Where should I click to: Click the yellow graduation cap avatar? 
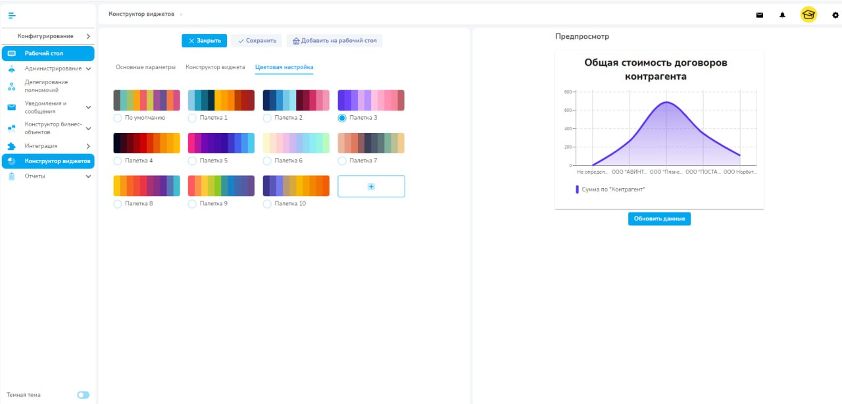point(808,14)
